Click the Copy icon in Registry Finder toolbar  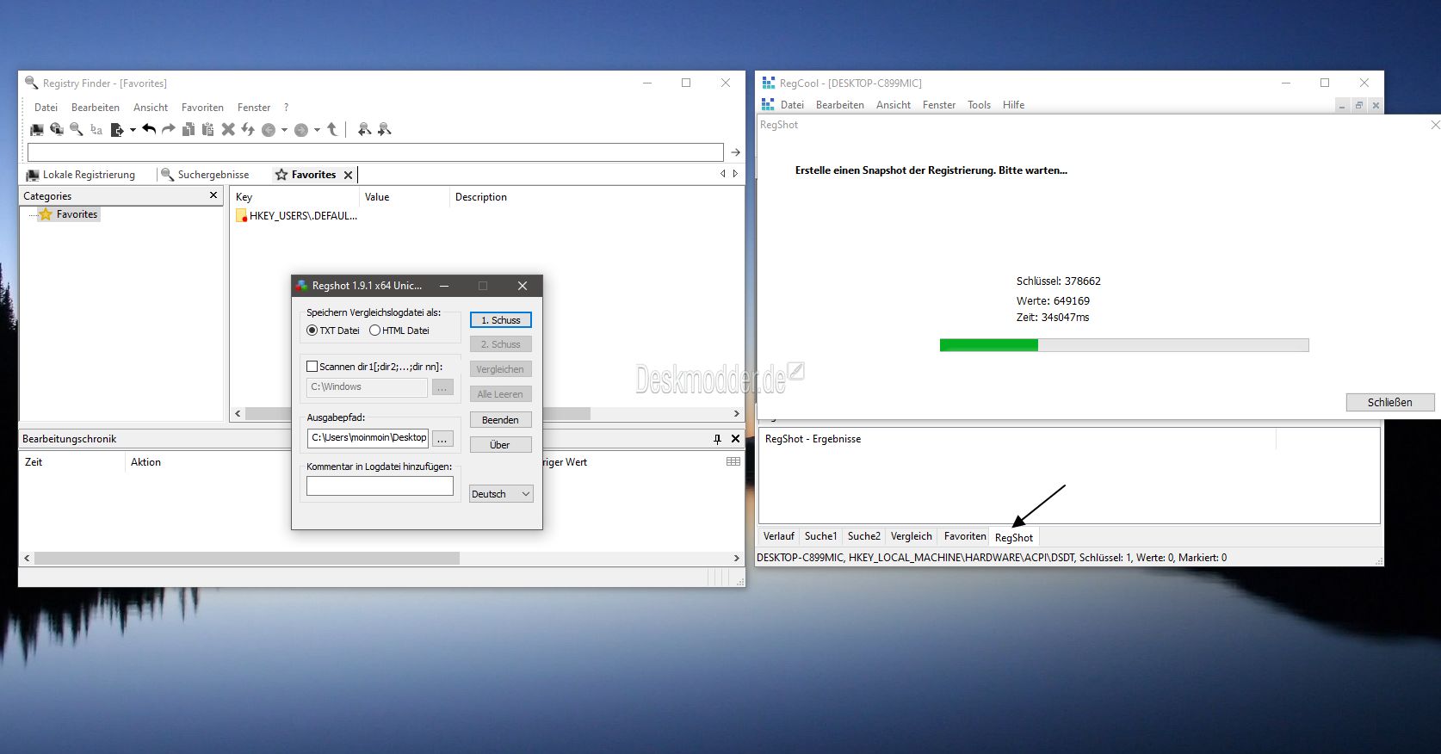[x=189, y=129]
